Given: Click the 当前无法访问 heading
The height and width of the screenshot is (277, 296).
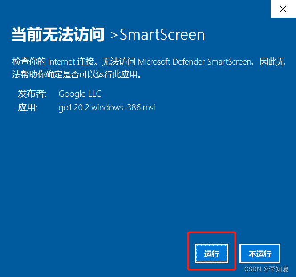Looking at the screenshot, I should pos(58,34).
